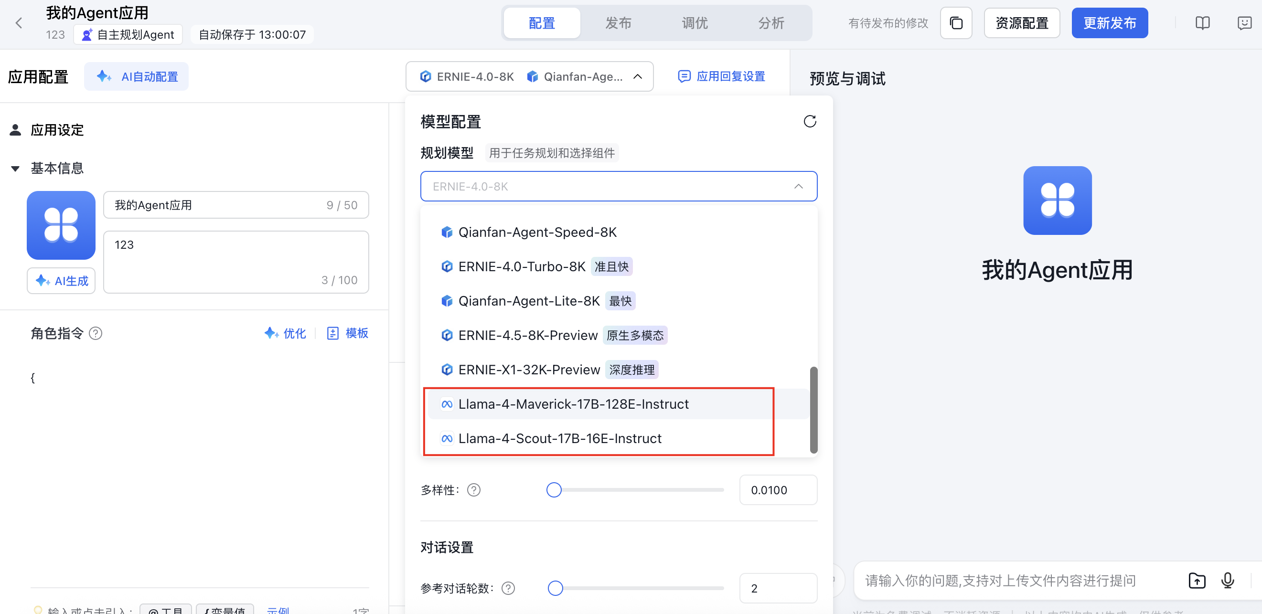Image resolution: width=1262 pixels, height=614 pixels.
Task: Click the 用于任务规划和选择组件 hint tag
Action: (552, 153)
